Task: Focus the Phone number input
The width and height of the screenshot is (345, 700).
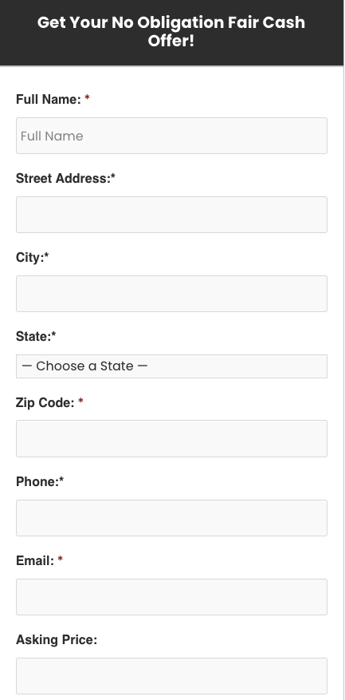Action: pos(171,518)
